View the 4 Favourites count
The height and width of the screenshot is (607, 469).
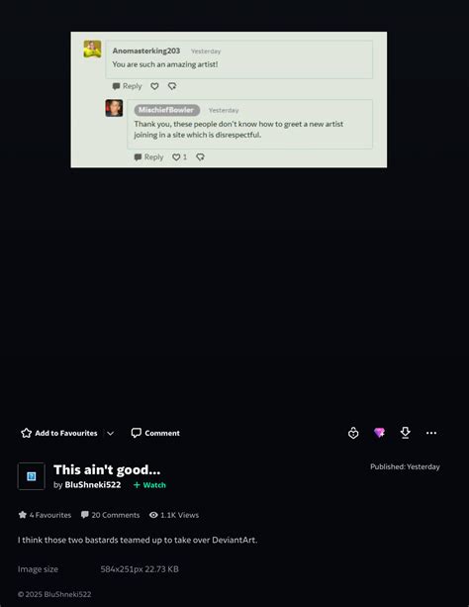pos(45,515)
